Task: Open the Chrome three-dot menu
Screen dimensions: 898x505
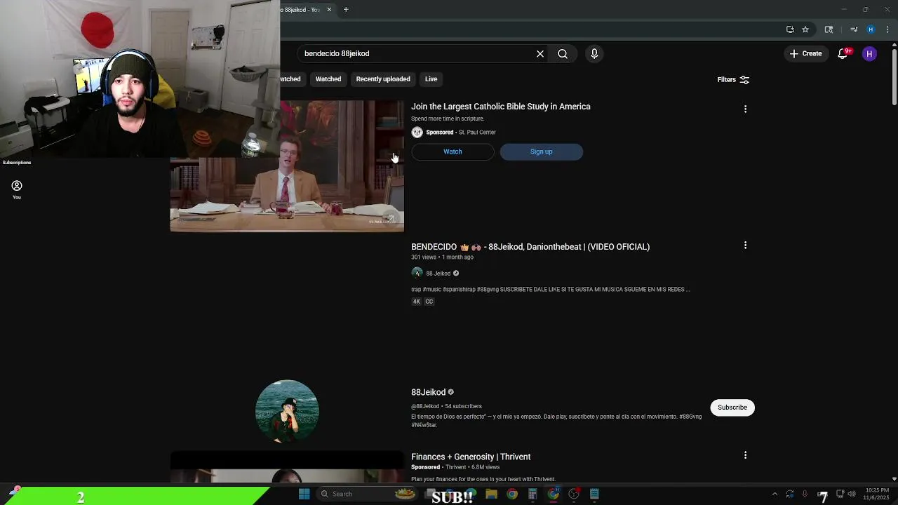Action: pyautogui.click(x=887, y=29)
